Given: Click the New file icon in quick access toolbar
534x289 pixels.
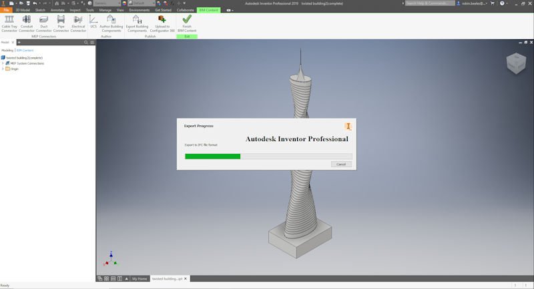Looking at the screenshot, I should tap(11, 3).
